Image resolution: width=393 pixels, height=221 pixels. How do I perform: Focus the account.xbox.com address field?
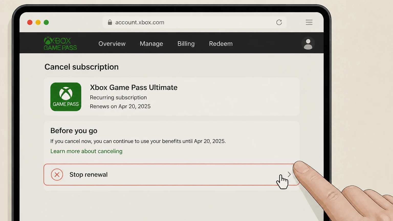coord(194,22)
